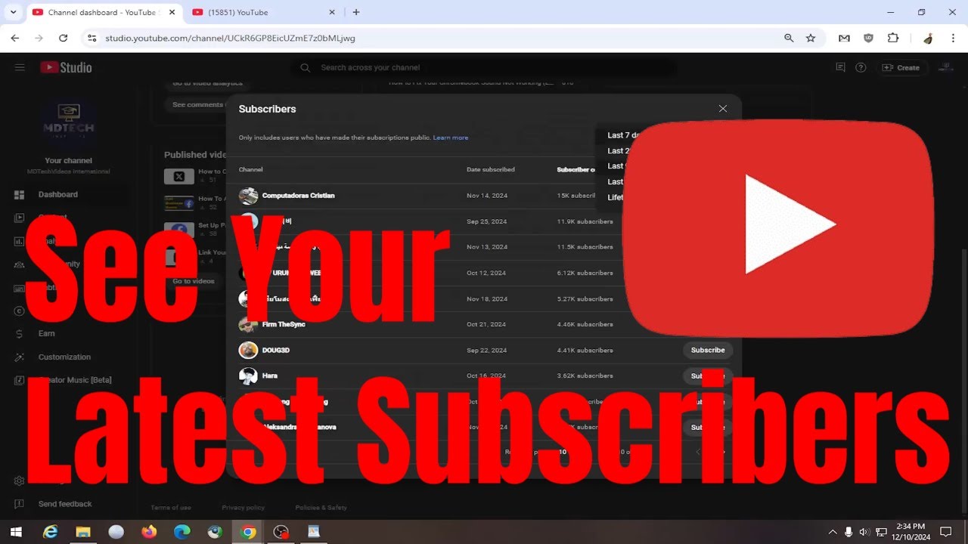Focus the Search across your channel field
Viewport: 968px width, 544px height.
tap(484, 67)
